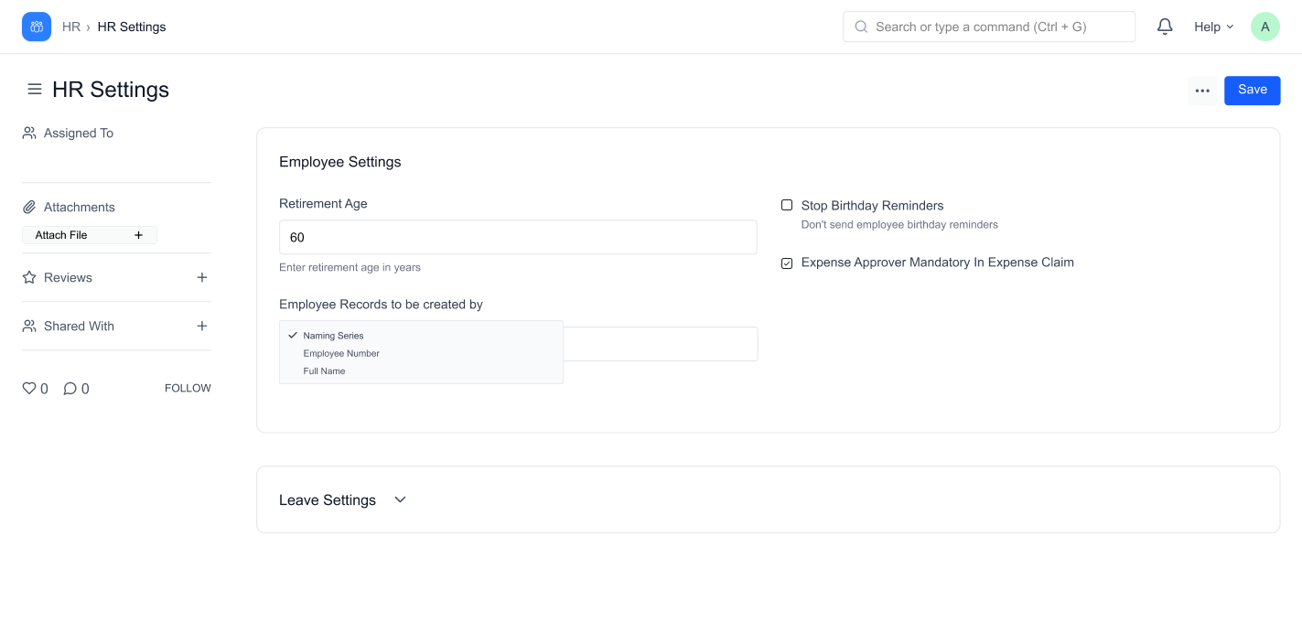
Task: Click the plus icon next to Reviews
Action: click(x=202, y=277)
